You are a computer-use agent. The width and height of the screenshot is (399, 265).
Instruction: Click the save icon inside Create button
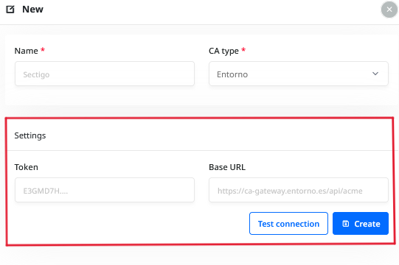(x=346, y=223)
